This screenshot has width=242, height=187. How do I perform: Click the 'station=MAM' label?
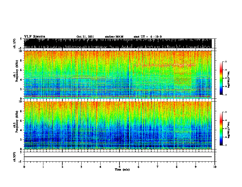pyautogui.click(x=114, y=37)
